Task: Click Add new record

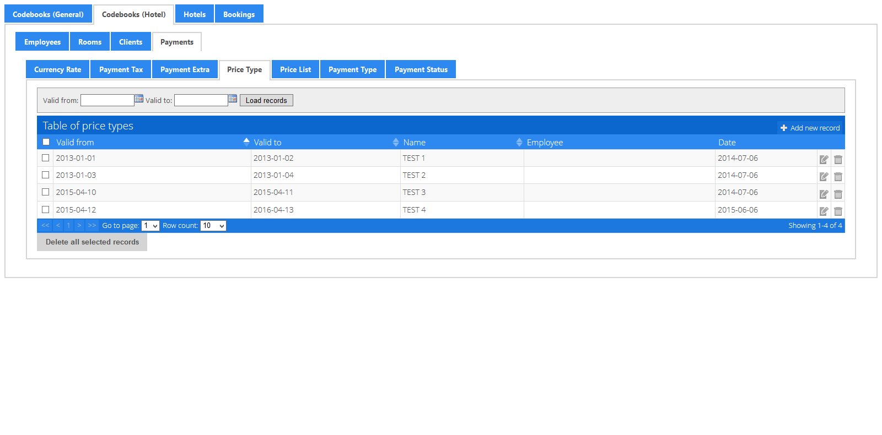Action: (810, 128)
